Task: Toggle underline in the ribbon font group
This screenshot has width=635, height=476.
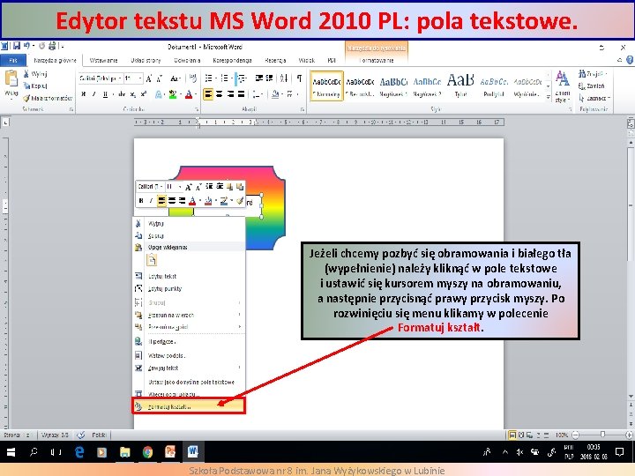Action: [x=105, y=94]
